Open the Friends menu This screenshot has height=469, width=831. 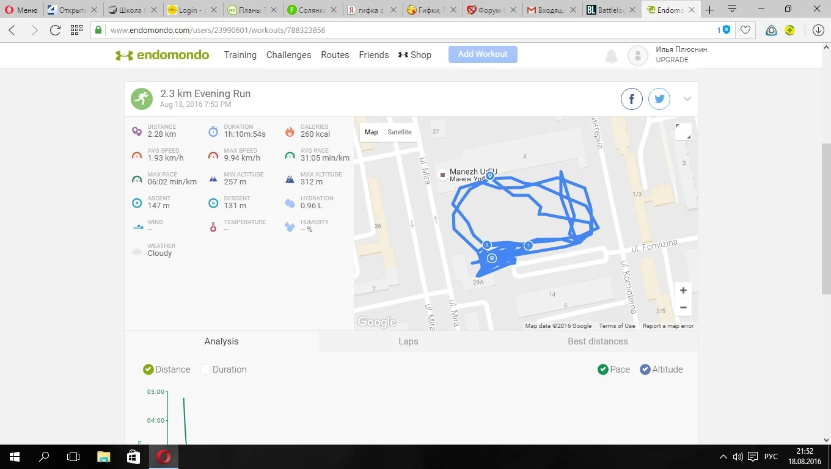[x=374, y=55]
